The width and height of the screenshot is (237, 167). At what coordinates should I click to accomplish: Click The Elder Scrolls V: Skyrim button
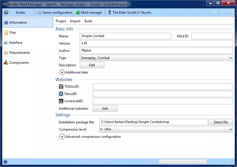point(130,13)
